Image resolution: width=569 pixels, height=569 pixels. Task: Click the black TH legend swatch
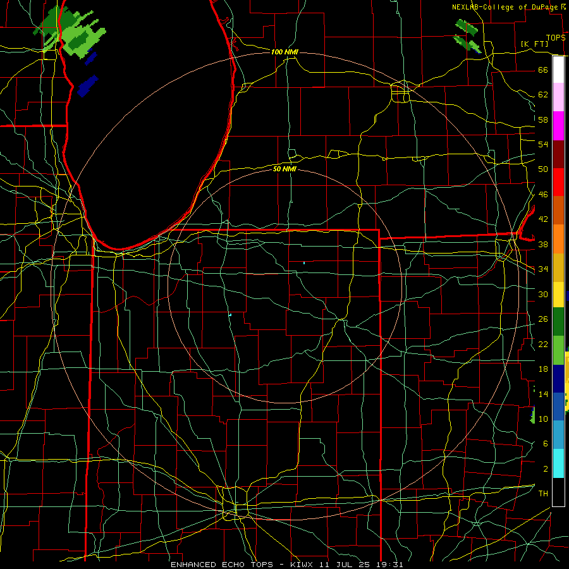(x=558, y=492)
